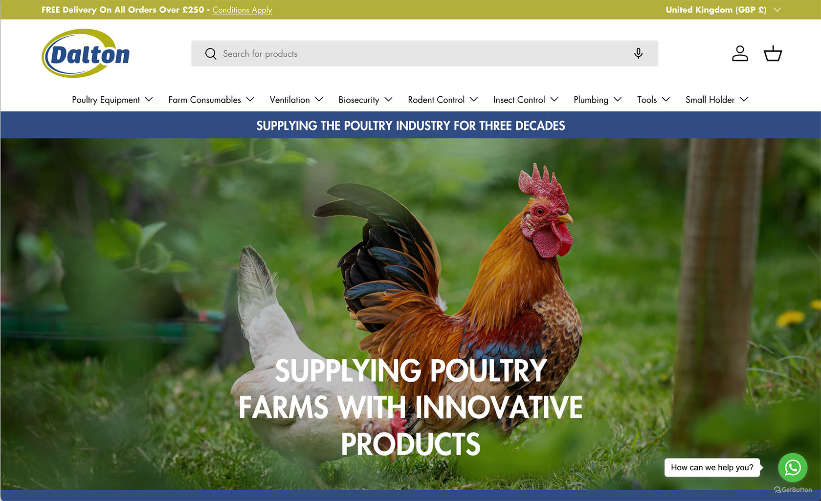
Task: Click the search magnifier icon
Action: 211,54
